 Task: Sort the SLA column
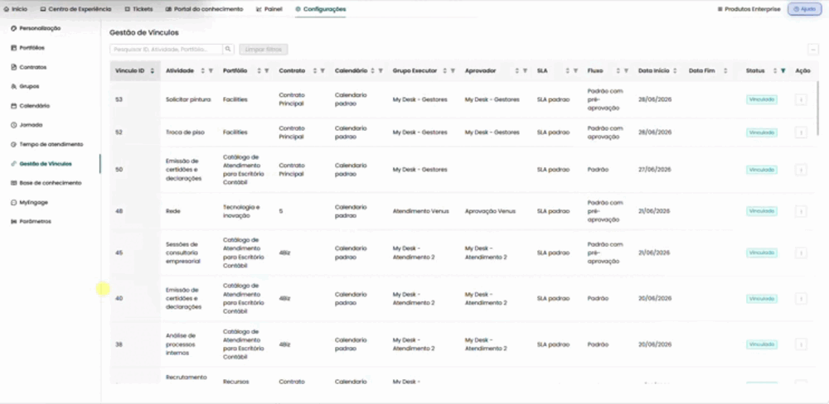click(568, 70)
